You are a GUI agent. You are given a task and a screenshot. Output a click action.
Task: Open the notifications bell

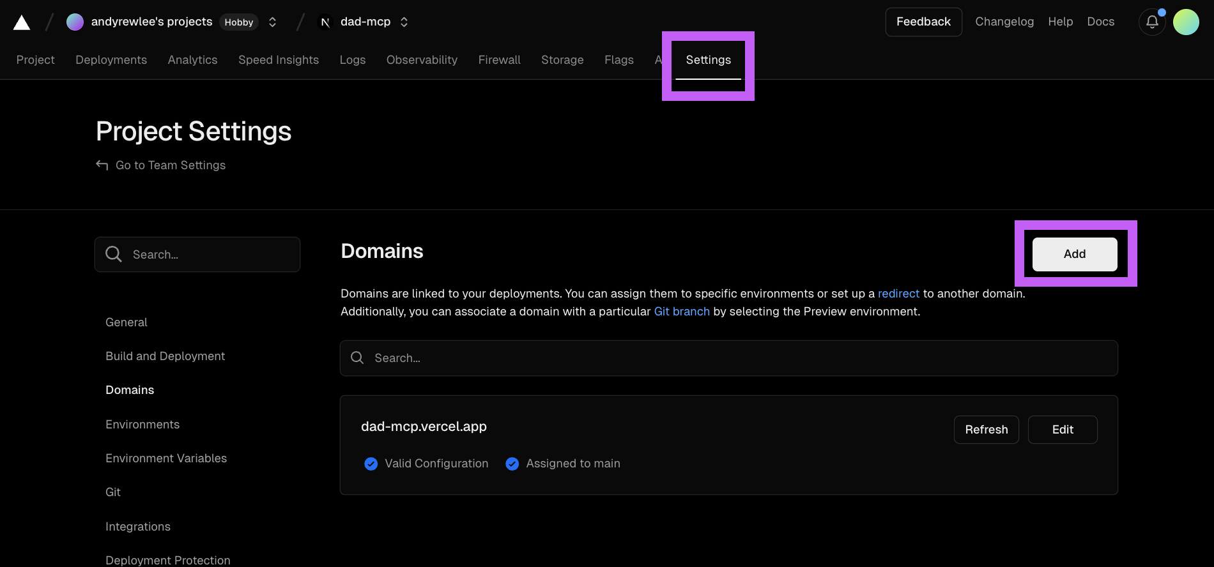[1152, 22]
